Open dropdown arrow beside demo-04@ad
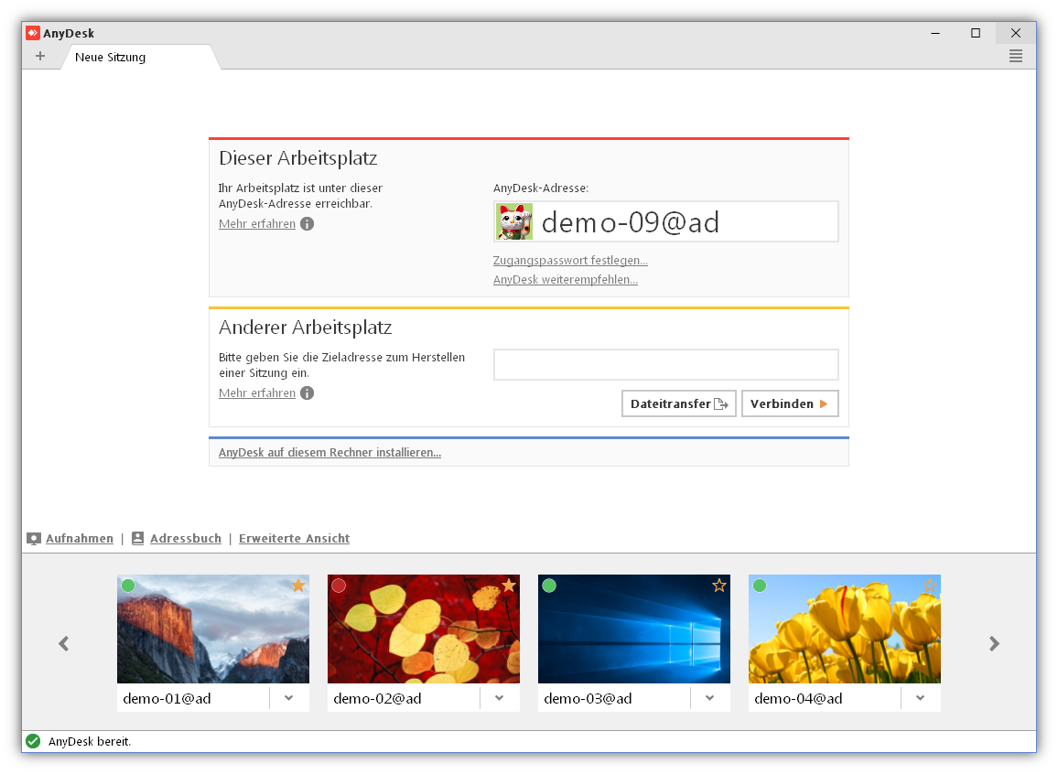 921,698
